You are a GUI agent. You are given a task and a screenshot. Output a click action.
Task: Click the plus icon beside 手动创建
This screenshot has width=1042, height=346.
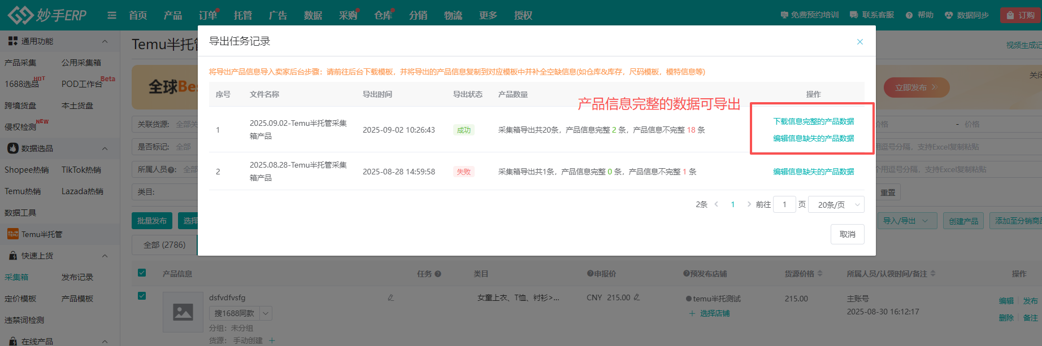point(272,340)
